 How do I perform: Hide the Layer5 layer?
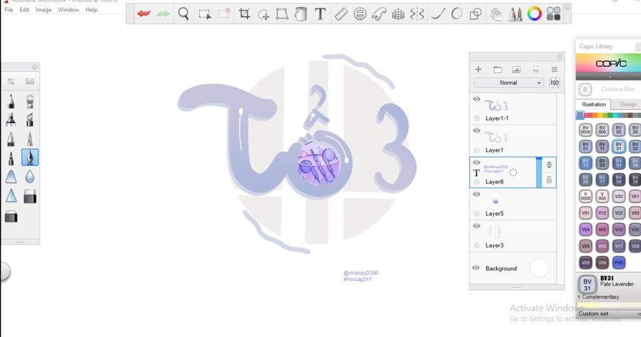(476, 194)
